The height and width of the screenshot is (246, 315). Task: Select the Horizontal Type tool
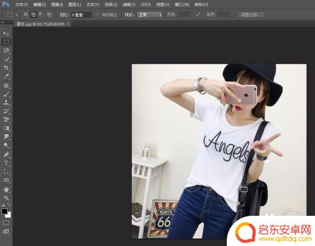click(x=6, y=163)
